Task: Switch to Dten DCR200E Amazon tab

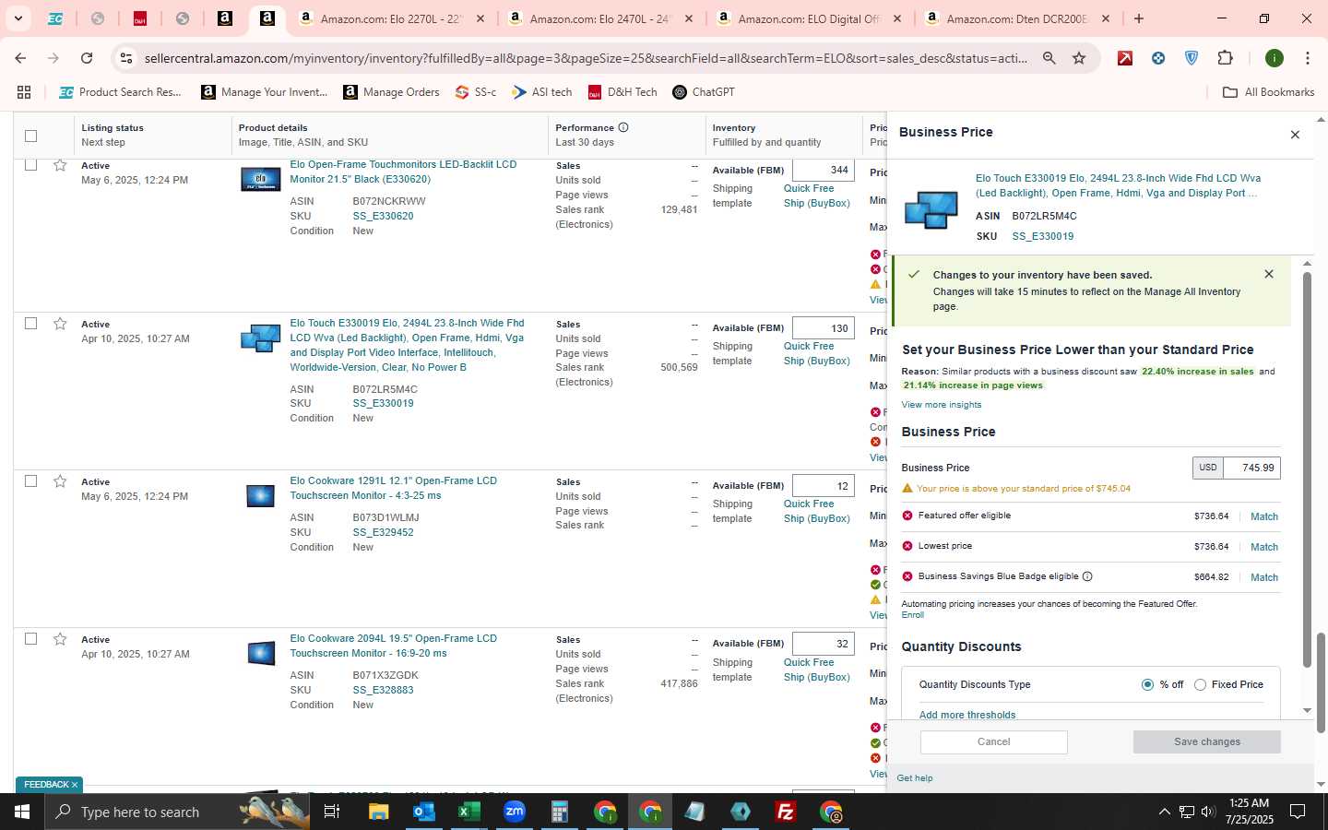Action: coord(1017,18)
